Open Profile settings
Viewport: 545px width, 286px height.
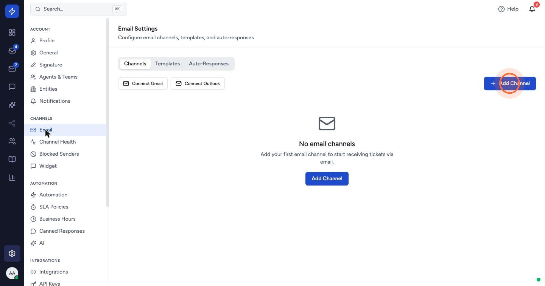65,41
